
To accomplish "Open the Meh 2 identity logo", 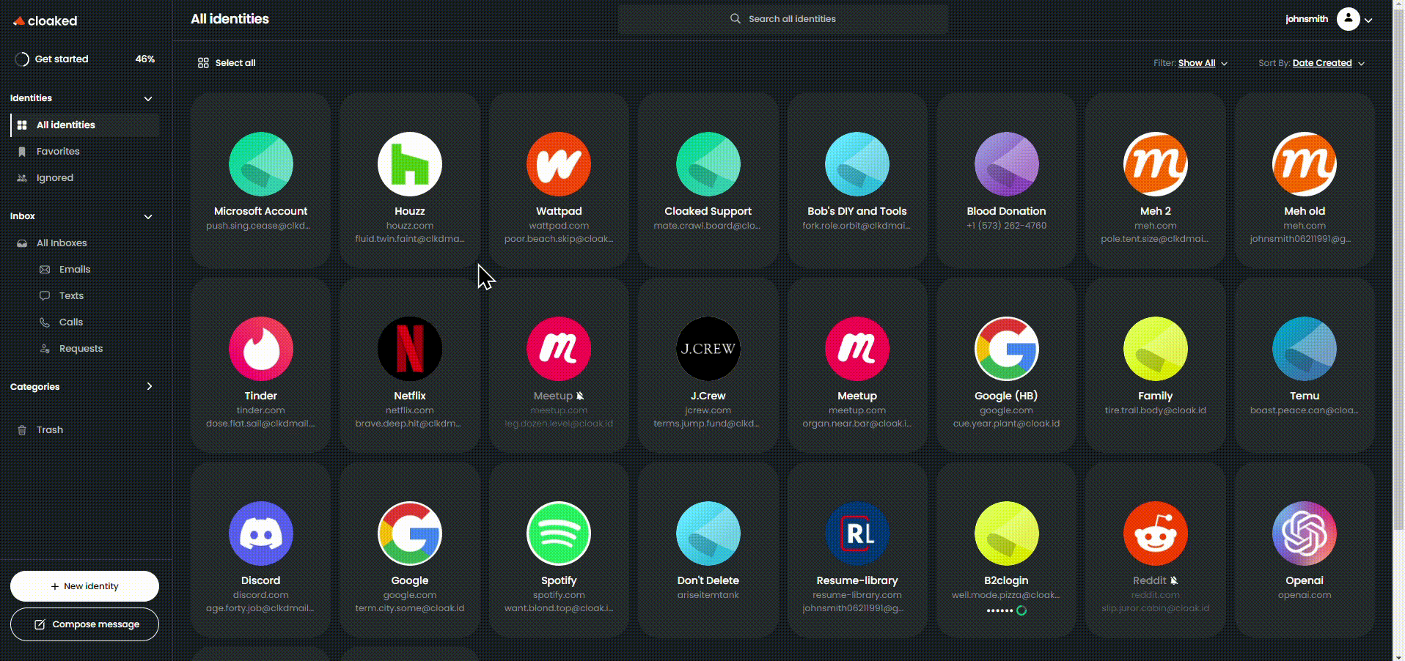I will [1155, 164].
